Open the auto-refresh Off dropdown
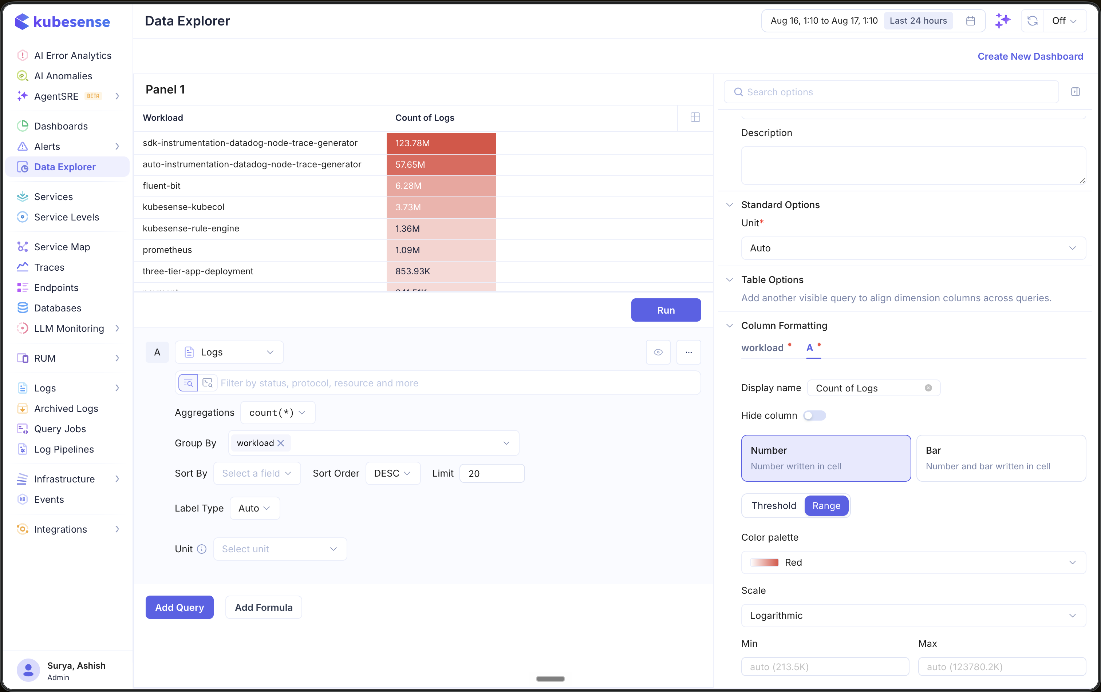 tap(1065, 20)
